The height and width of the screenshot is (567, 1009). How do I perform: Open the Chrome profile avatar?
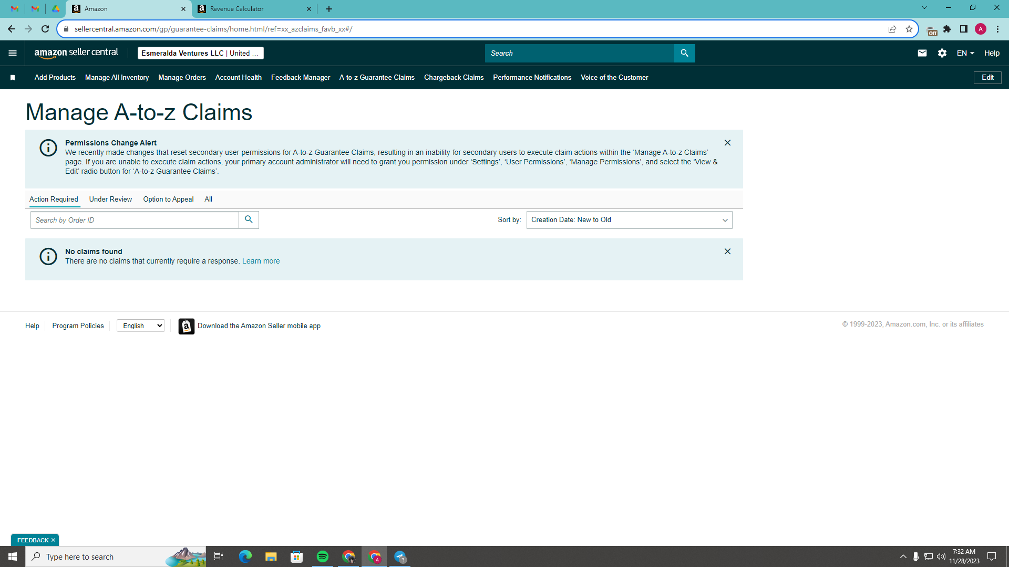point(981,29)
